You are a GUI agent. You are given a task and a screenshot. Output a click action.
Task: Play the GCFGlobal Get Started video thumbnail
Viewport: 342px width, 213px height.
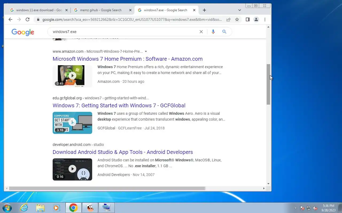72,123
